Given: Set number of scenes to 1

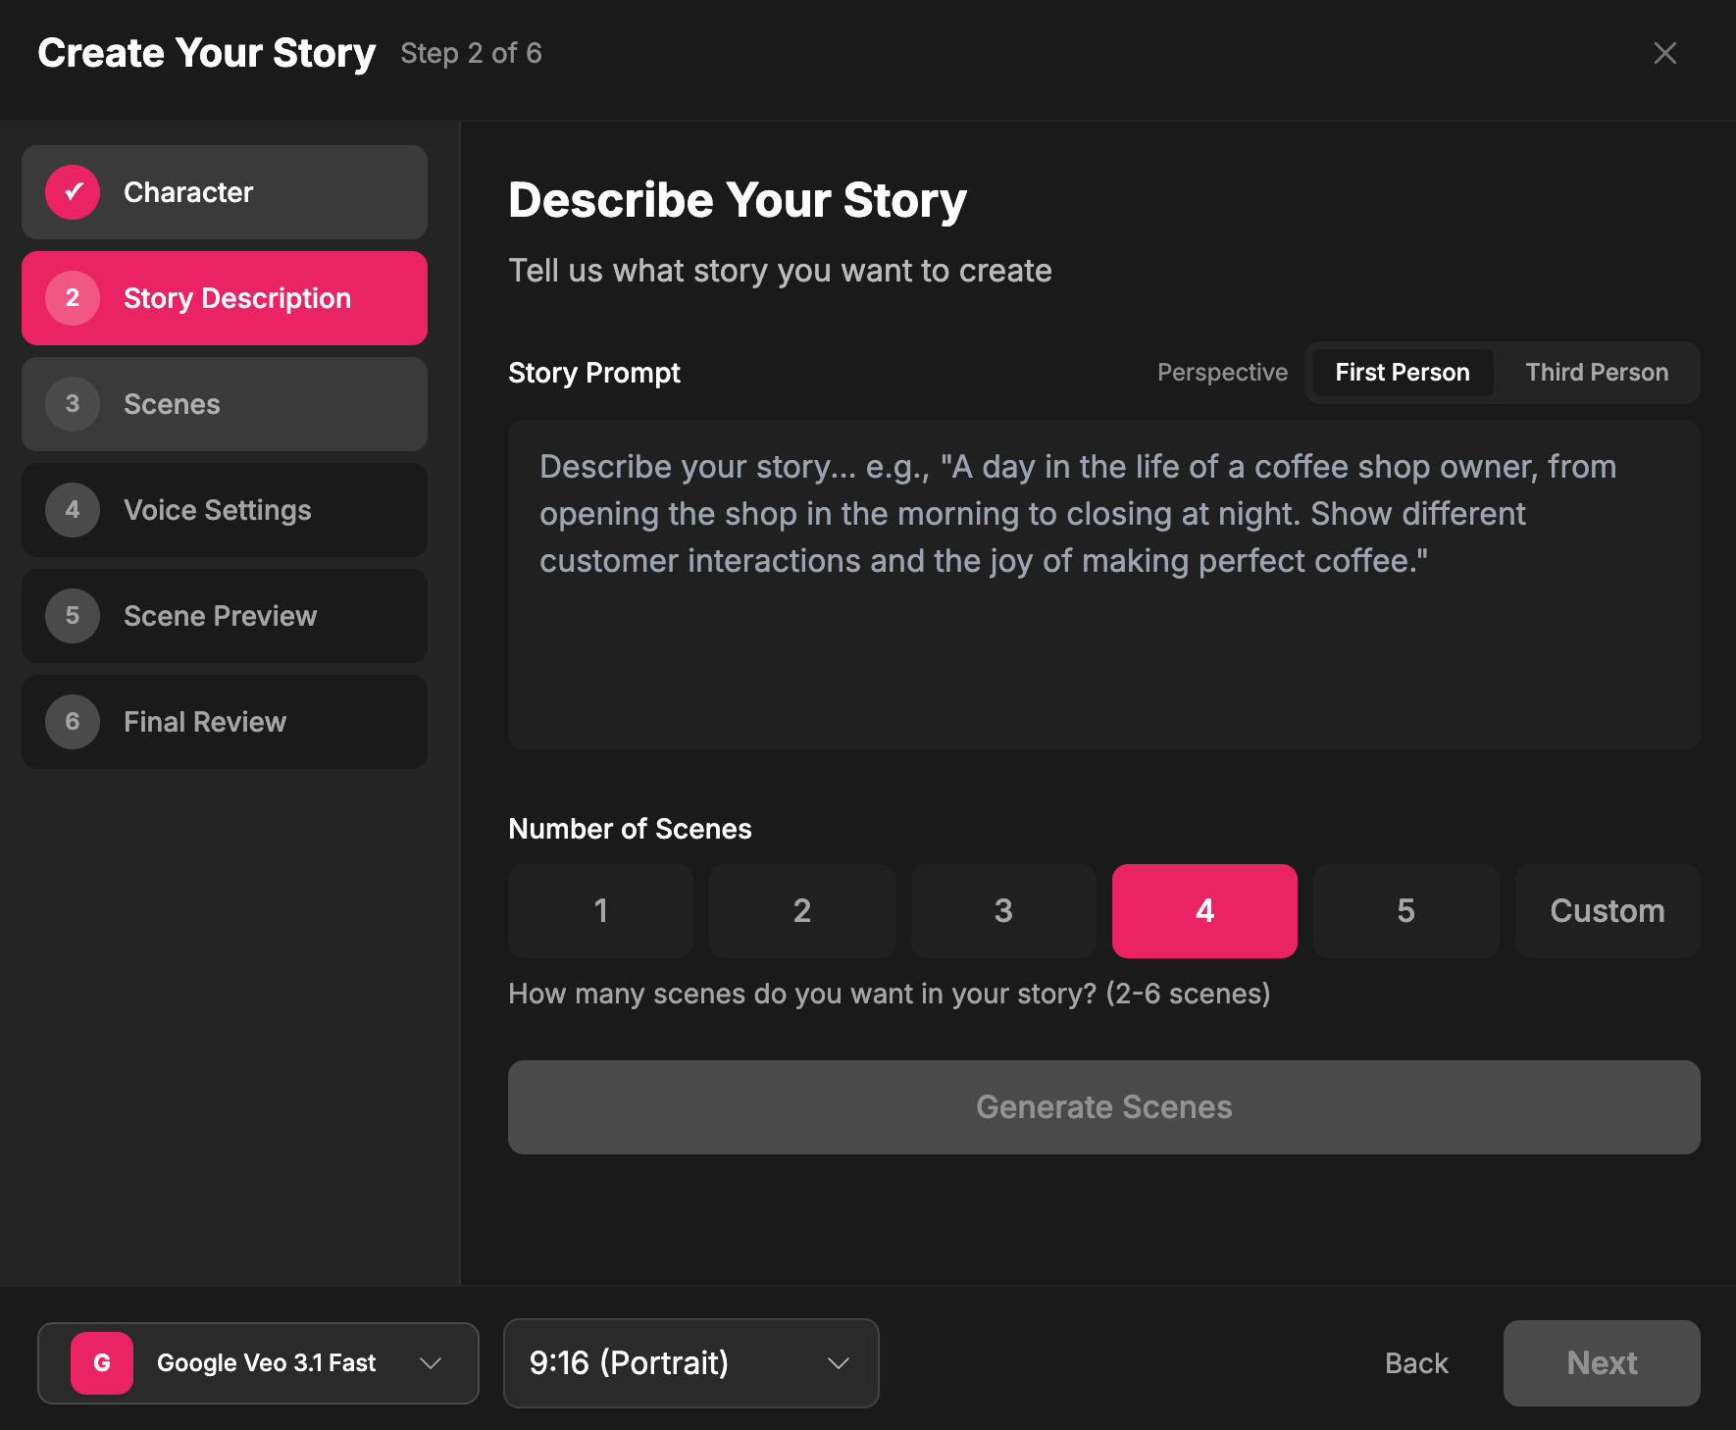Looking at the screenshot, I should pos(601,911).
